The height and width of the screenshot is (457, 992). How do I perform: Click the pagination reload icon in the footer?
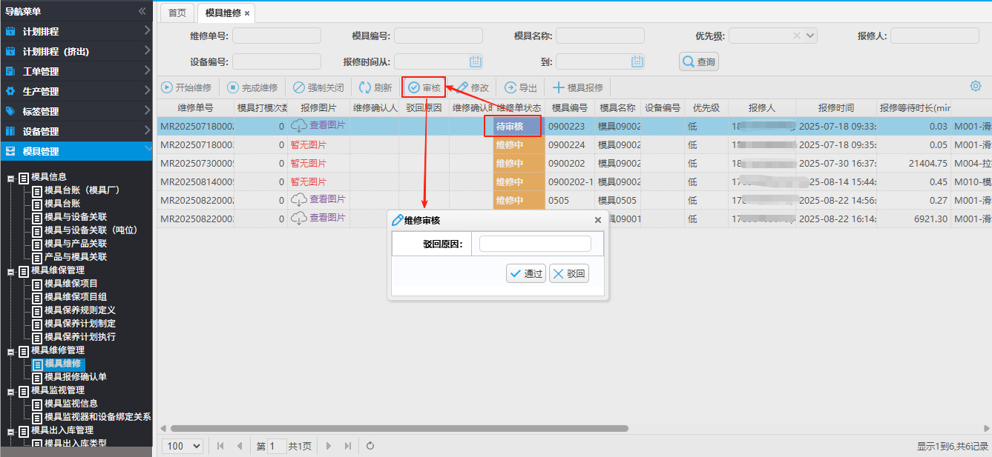[369, 446]
